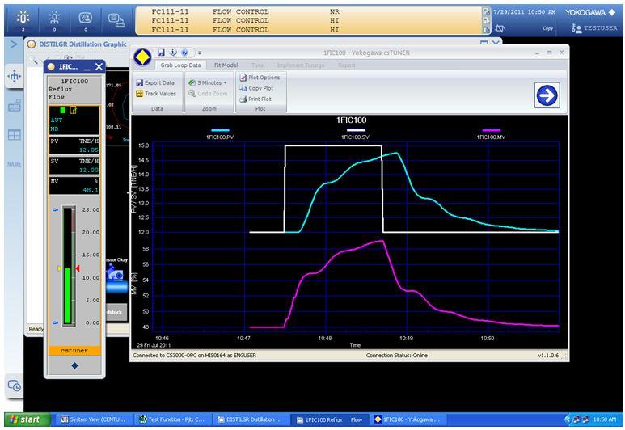Open the window layout grid sidebar icon
The width and height of the screenshot is (625, 430).
(15, 135)
